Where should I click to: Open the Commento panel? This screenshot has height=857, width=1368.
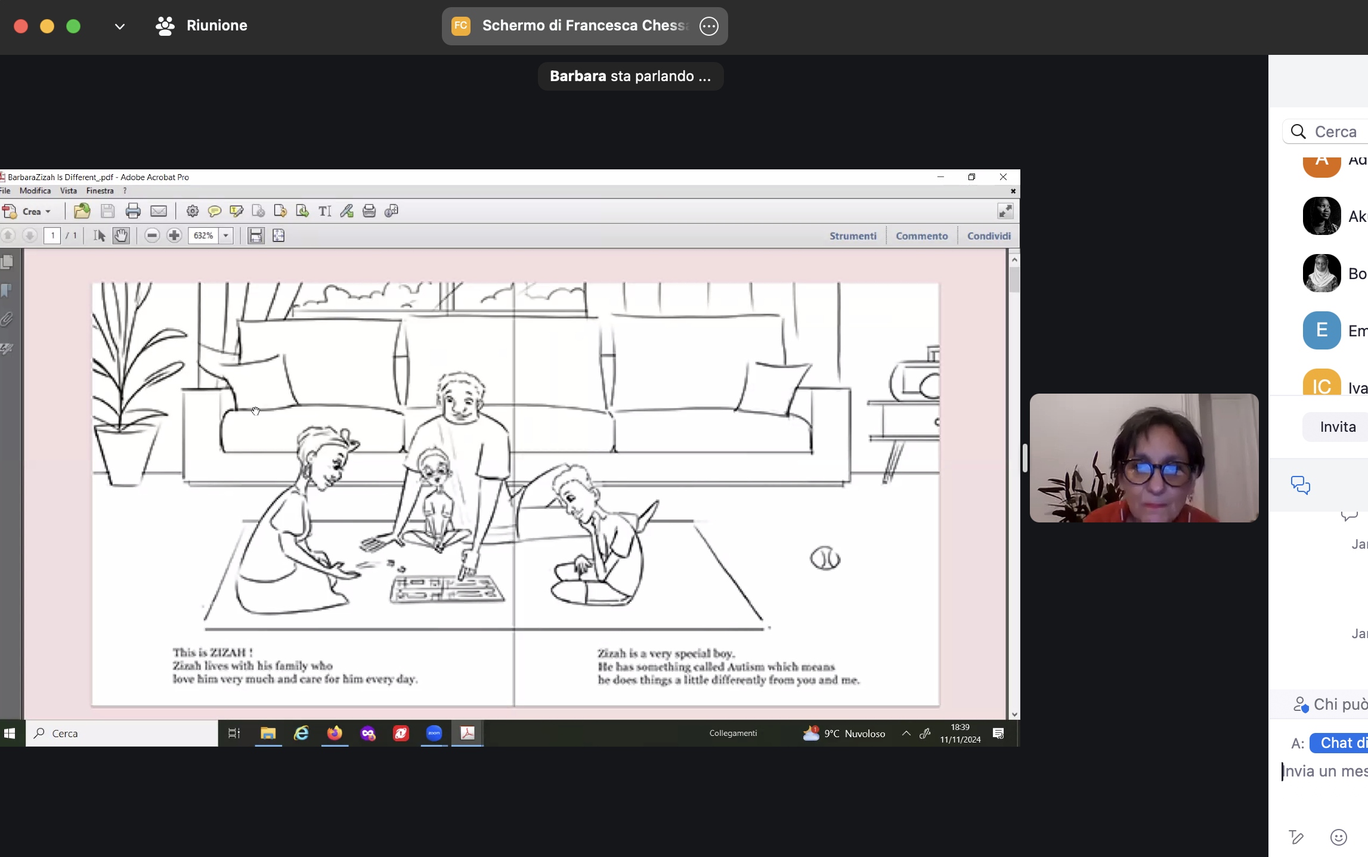(x=921, y=236)
